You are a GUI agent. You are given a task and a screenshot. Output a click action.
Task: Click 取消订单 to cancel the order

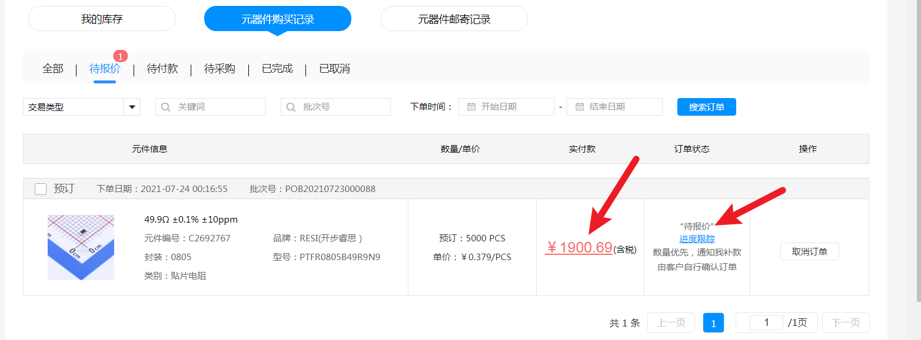point(809,251)
